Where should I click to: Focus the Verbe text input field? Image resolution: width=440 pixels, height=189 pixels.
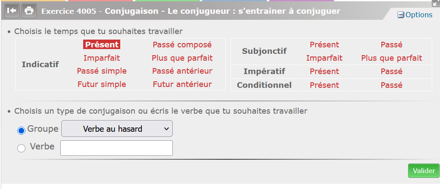[116, 148]
